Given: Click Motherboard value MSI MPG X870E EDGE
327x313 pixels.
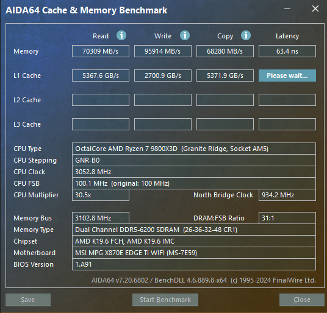Looking at the screenshot, I should point(194,253).
